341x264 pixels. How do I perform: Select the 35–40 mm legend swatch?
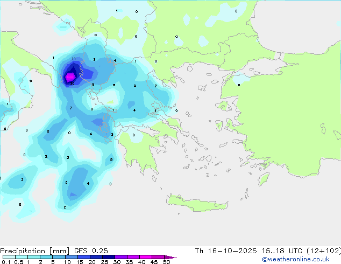click(x=133, y=257)
